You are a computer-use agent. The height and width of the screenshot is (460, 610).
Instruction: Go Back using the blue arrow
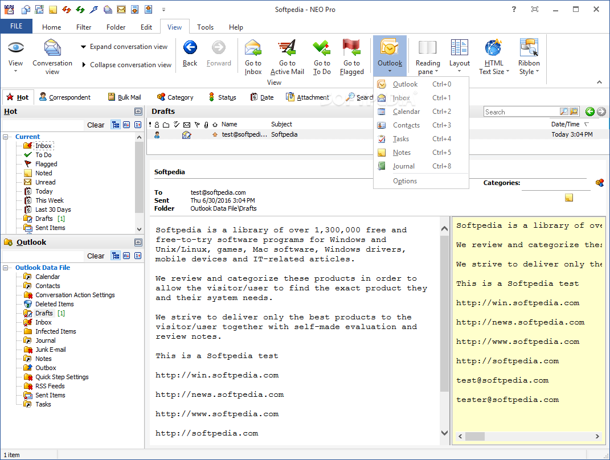click(x=190, y=54)
